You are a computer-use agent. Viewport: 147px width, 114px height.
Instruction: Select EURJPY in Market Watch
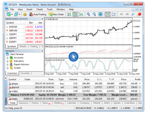[x=24, y=42]
